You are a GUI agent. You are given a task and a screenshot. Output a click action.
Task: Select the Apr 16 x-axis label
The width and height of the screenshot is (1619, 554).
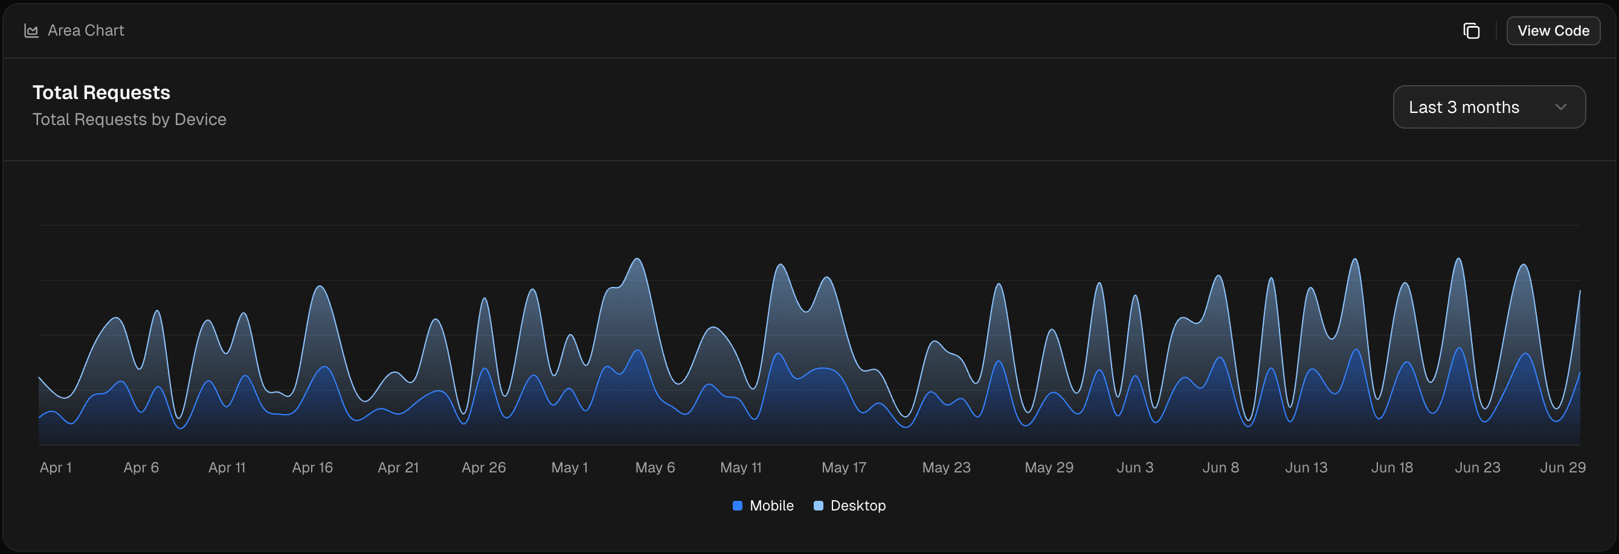click(x=312, y=468)
